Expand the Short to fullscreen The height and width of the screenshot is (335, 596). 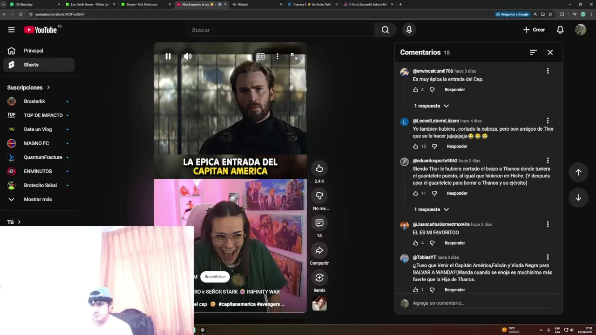294,56
